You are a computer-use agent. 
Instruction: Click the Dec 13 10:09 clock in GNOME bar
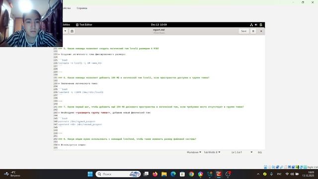point(159,24)
